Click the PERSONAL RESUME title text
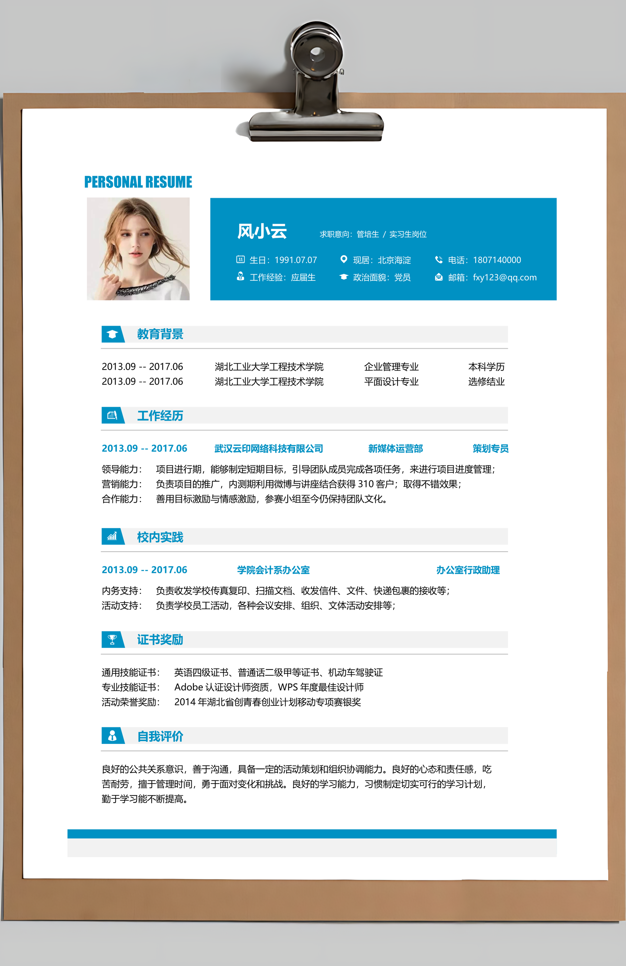This screenshot has height=966, width=626. click(138, 182)
